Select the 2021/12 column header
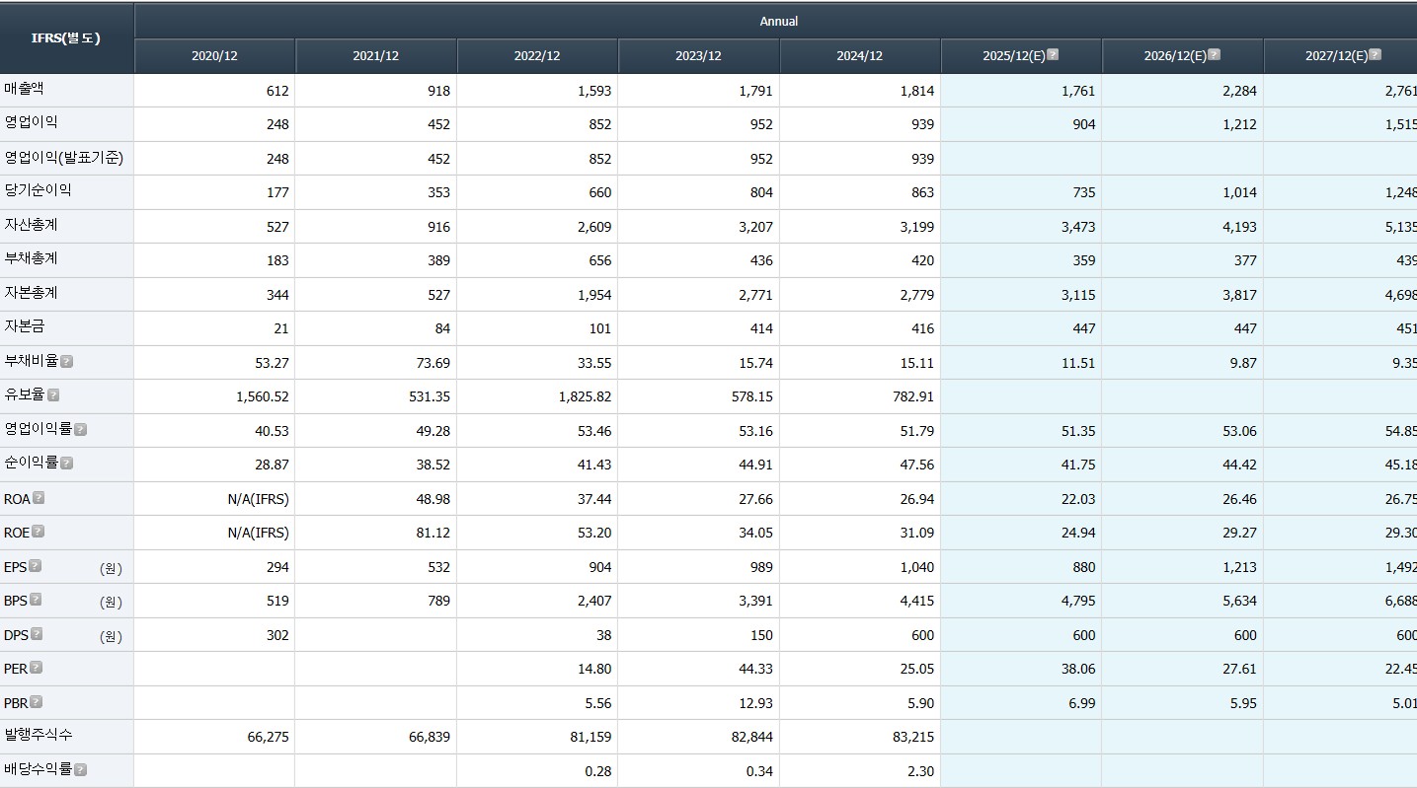Screen dimensions: 1417x788 point(375,56)
